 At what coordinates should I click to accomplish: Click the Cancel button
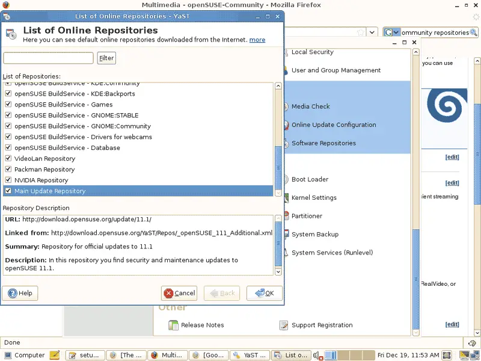179,293
